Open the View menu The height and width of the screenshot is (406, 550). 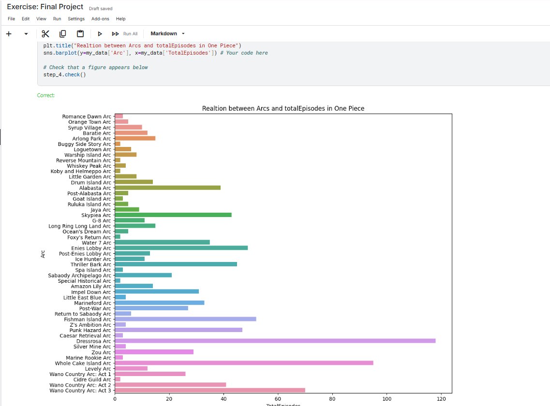click(x=41, y=18)
